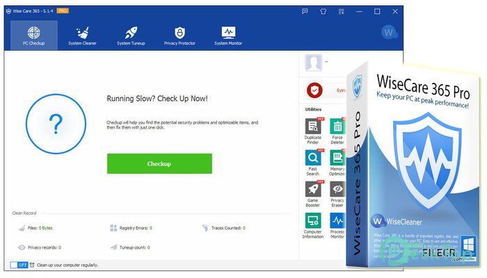This screenshot has width=487, height=278.
Task: Open the Privacy Eraser utility
Action: click(x=337, y=194)
